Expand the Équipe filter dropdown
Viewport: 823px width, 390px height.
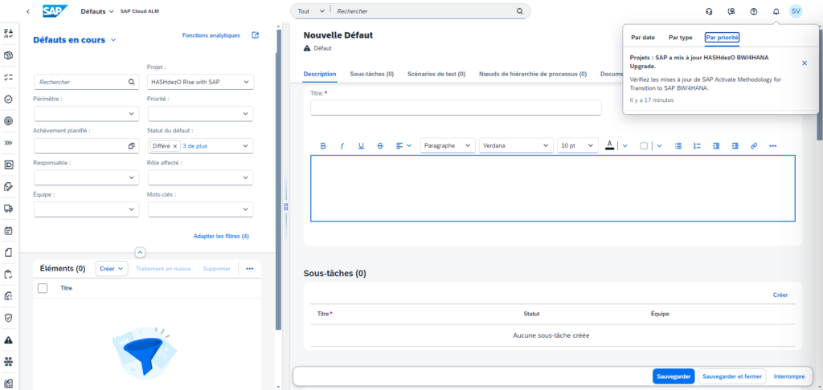(131, 209)
